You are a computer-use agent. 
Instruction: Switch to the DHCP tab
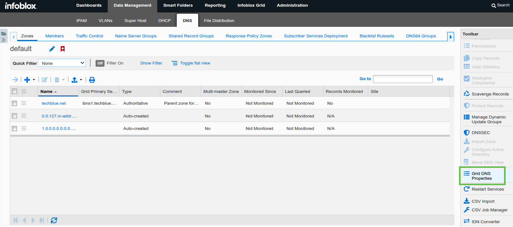coord(165,20)
